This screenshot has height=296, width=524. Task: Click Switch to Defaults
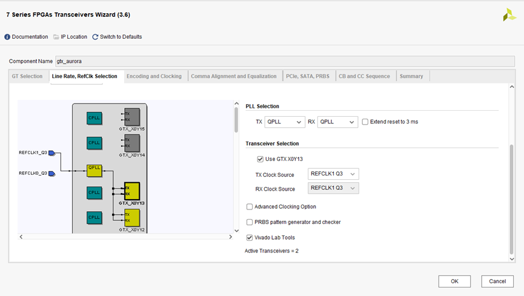click(121, 37)
